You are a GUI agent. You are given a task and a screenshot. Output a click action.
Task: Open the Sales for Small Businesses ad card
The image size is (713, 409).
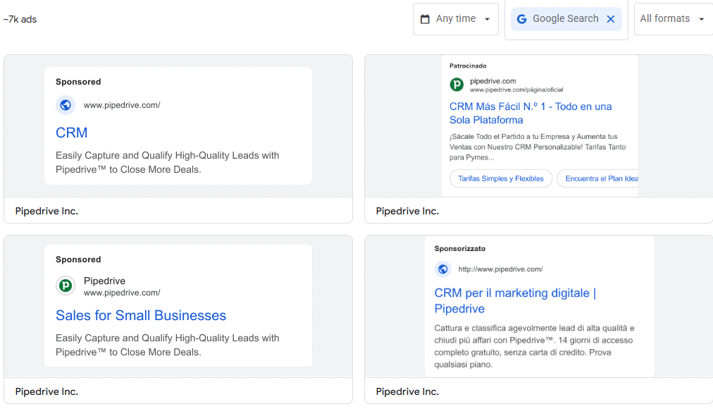(178, 307)
